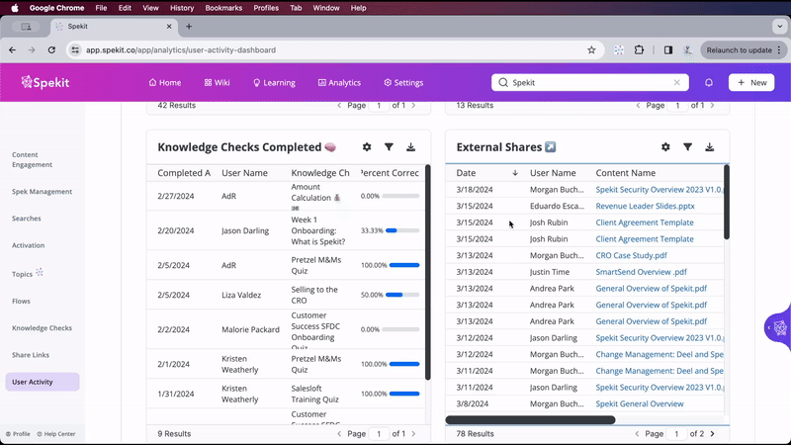This screenshot has height=445, width=791.
Task: Select Searches in sidebar
Action: pos(27,219)
